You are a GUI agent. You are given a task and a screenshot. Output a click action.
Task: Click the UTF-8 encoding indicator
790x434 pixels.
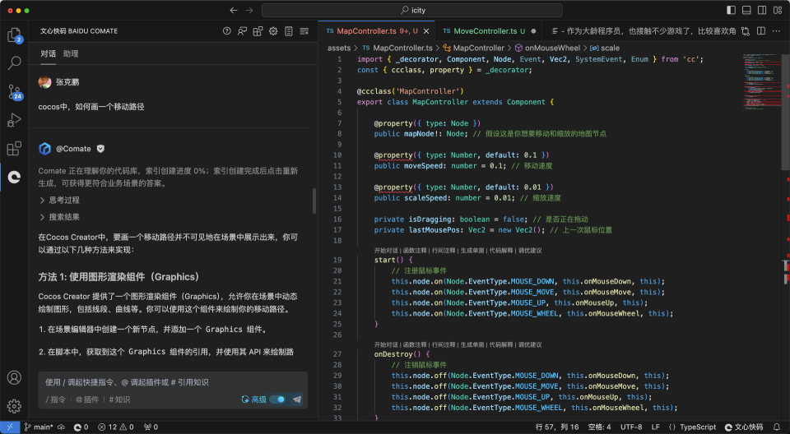(x=631, y=427)
